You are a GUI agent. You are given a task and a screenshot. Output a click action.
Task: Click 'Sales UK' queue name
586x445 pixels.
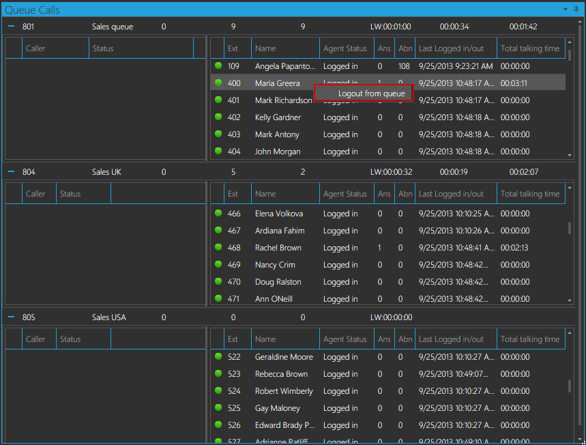click(106, 172)
